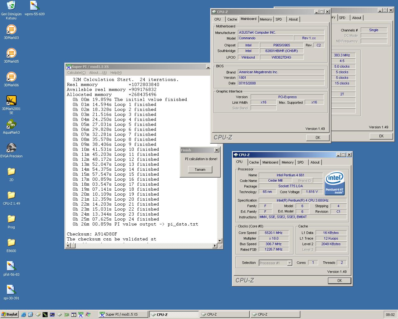Click the colorful quick launch icon beside Super PI
The width and height of the screenshot is (398, 319).
click(88, 315)
